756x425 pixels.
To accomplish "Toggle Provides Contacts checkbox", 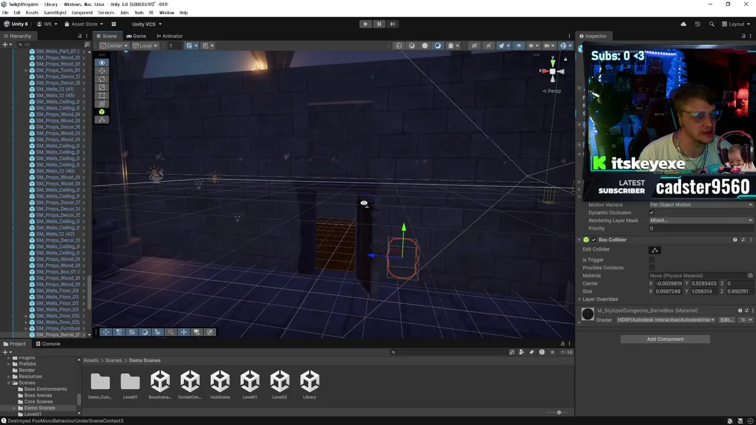I will click(651, 268).
